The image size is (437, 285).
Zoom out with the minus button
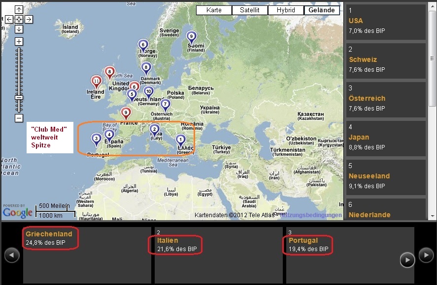[x=19, y=118]
